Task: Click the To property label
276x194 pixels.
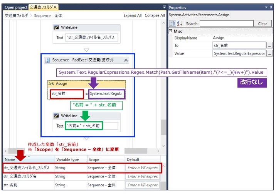Action: click(x=177, y=45)
